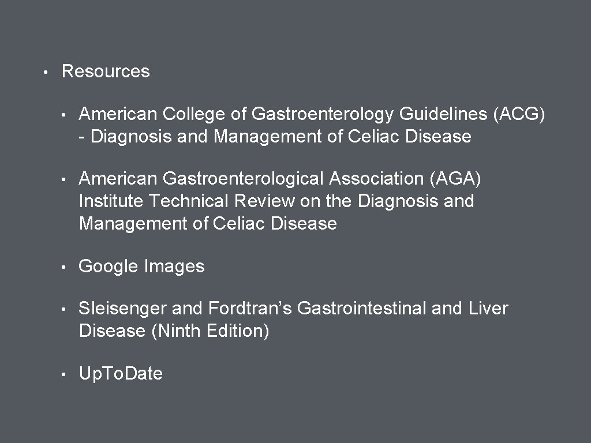Click the Sleisenger and Fordtran's title line
Image resolution: width=591 pixels, height=443 pixels.
pyautogui.click(x=293, y=309)
